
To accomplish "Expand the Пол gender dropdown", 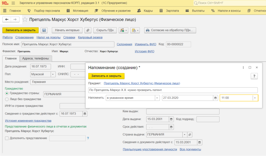I will [x=53, y=74].
